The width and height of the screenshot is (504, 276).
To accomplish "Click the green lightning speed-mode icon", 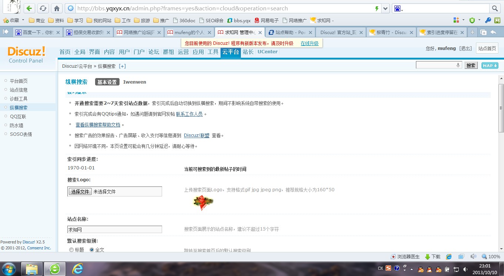I will coord(377,8).
